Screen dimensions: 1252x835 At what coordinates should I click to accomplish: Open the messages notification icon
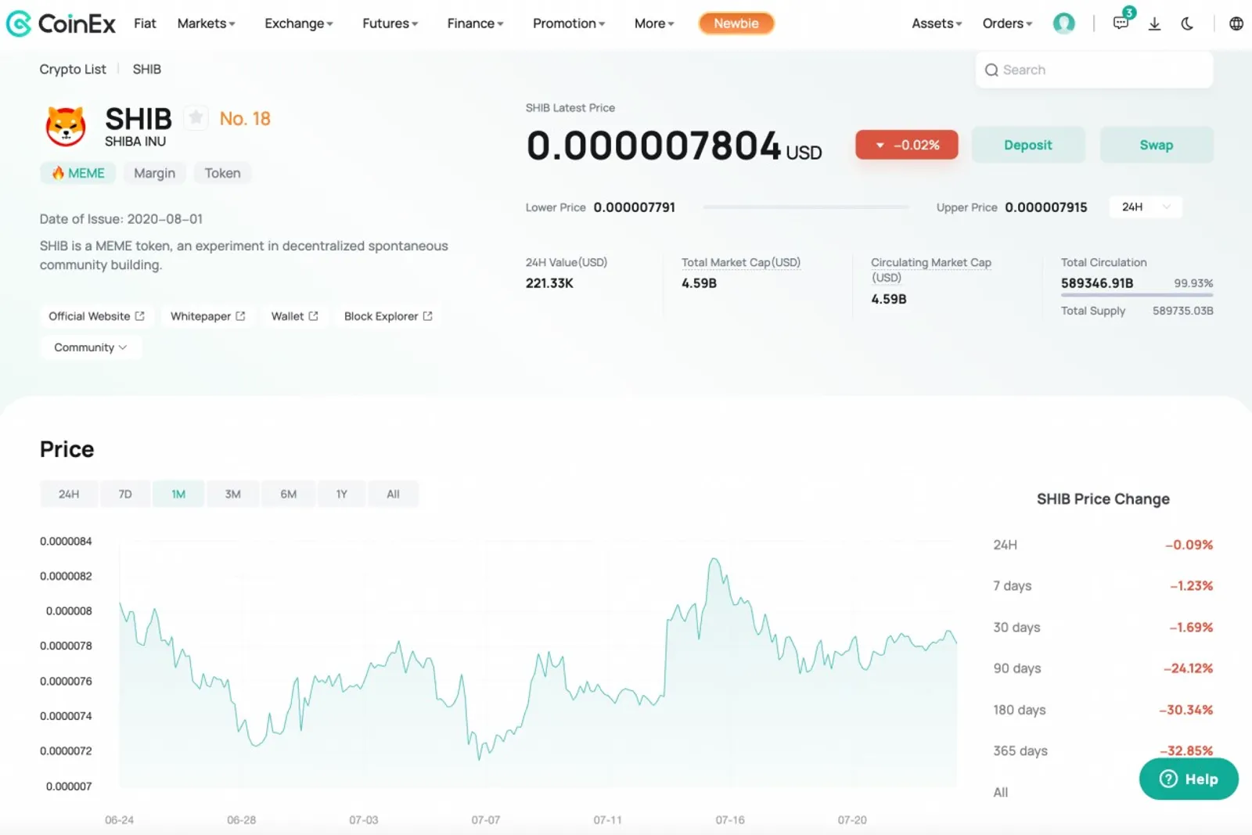click(1121, 23)
